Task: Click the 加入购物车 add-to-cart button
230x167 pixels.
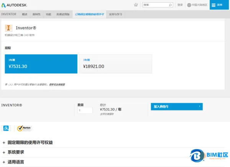Action: (177, 107)
